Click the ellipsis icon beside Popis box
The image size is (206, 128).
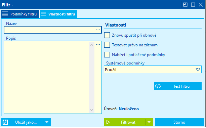[98, 45]
